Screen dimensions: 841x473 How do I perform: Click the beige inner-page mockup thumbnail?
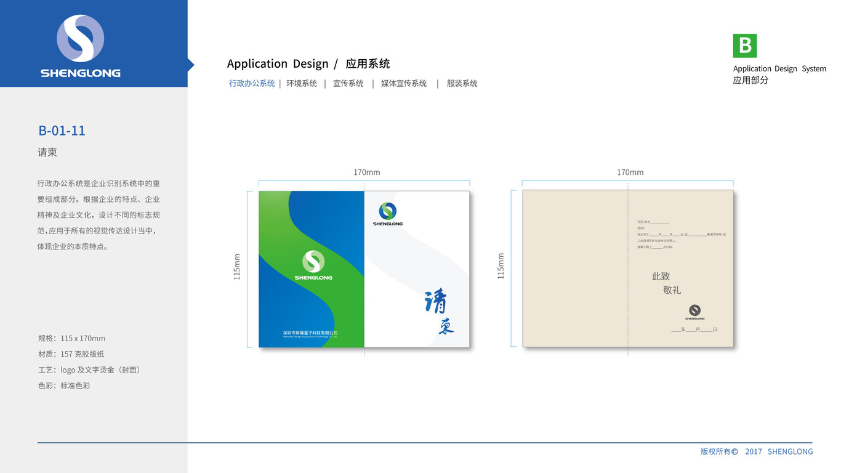(628, 269)
